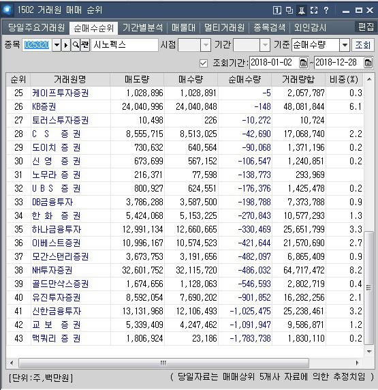The width and height of the screenshot is (378, 390).
Task: Open the 종목검색 tab
Action: [x=270, y=27]
